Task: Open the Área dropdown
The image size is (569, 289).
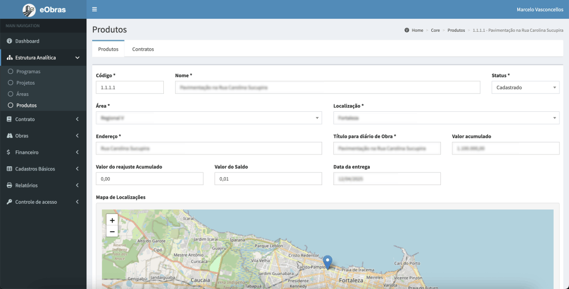Action: 208,118
